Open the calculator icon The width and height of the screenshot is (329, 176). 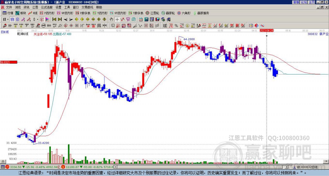[146, 20]
